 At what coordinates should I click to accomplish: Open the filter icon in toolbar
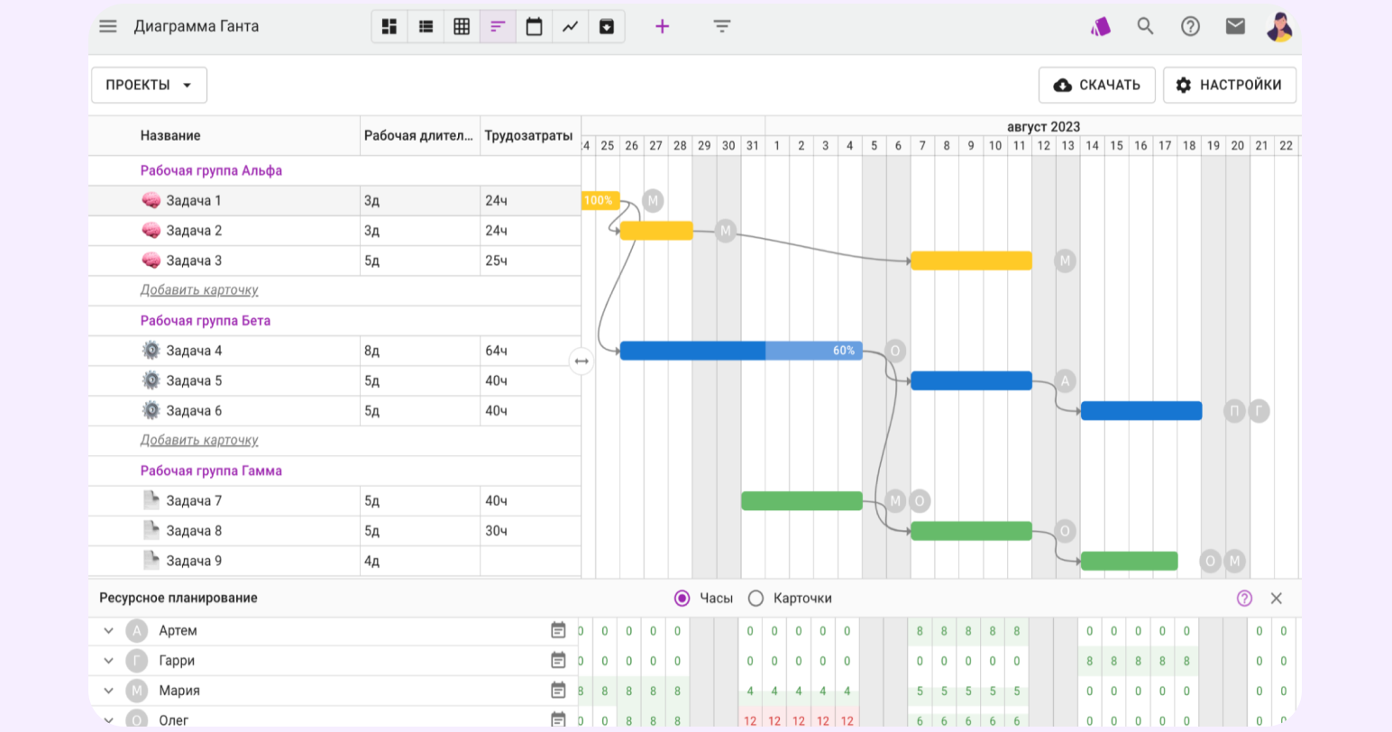click(721, 26)
